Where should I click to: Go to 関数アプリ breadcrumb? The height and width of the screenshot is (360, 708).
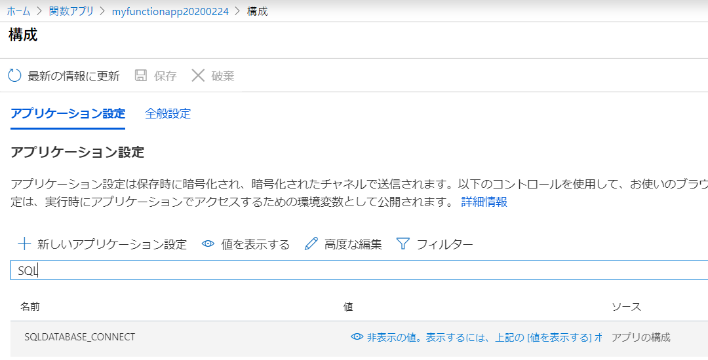[x=71, y=11]
